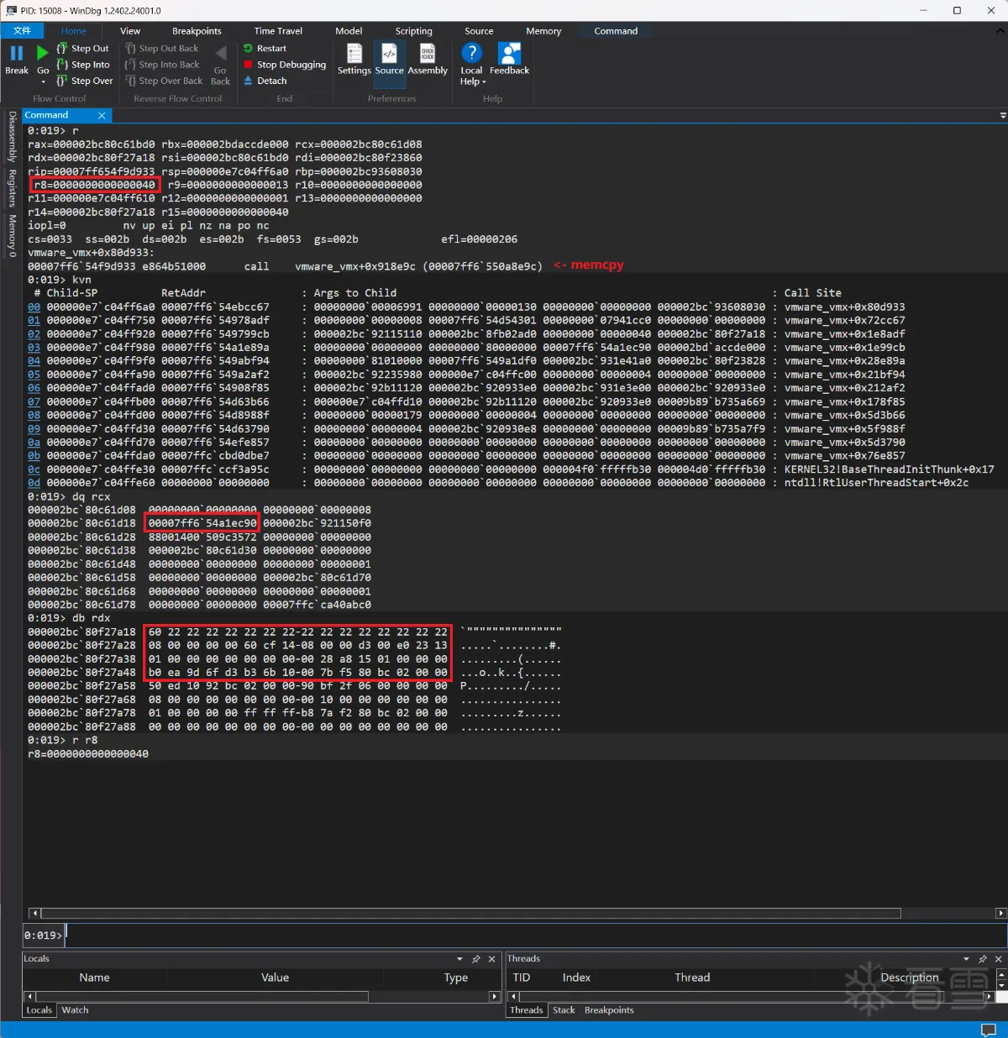
Task: Click the green Go play icon
Action: point(43,53)
